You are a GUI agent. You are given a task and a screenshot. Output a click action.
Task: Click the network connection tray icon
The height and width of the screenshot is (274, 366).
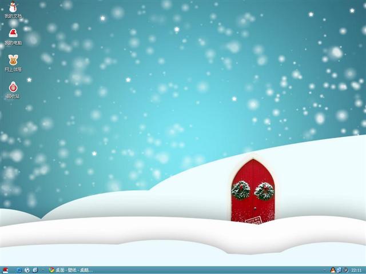[x=339, y=270]
